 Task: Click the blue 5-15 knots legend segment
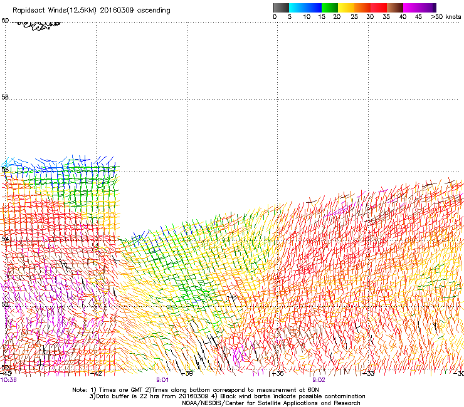coord(305,8)
